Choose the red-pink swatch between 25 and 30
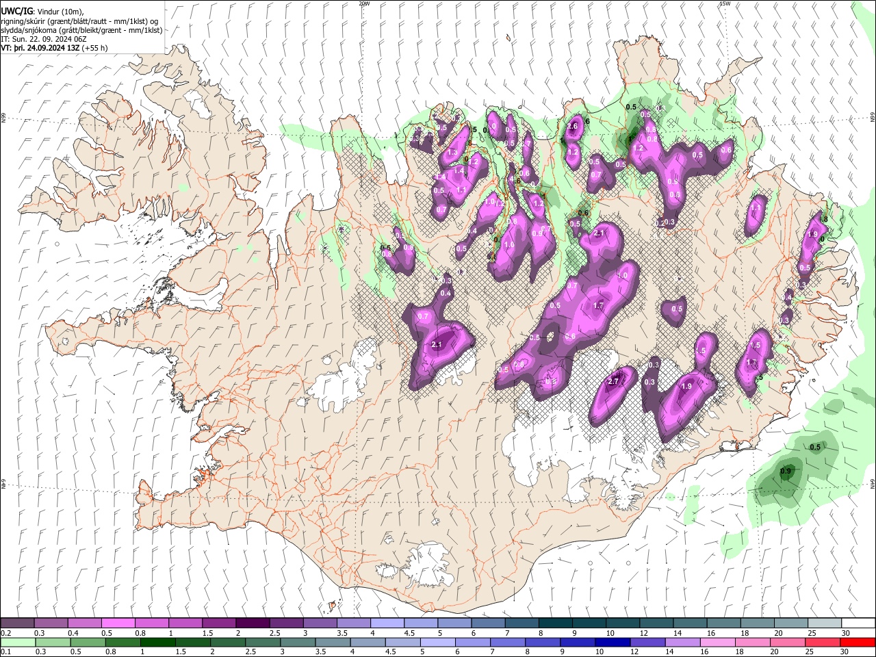Viewport: 876px width, 657px height. (x=822, y=642)
